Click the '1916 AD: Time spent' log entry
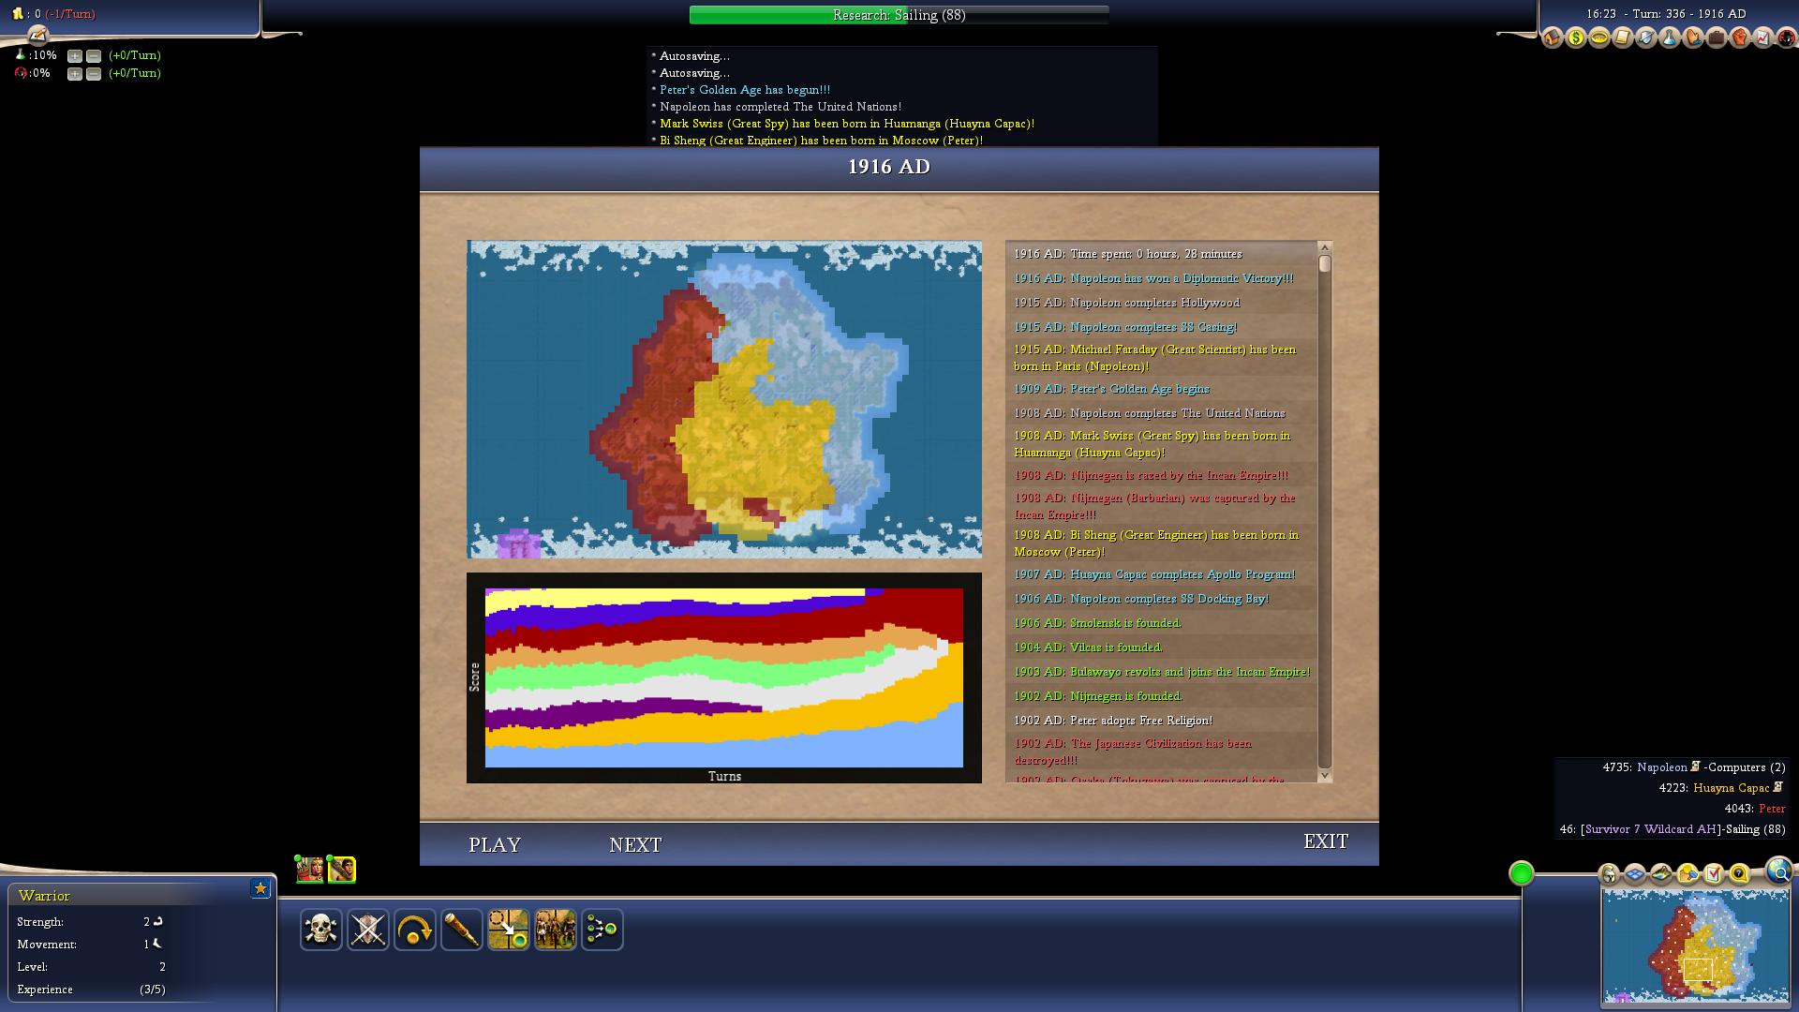This screenshot has width=1799, height=1012. pyautogui.click(x=1128, y=254)
